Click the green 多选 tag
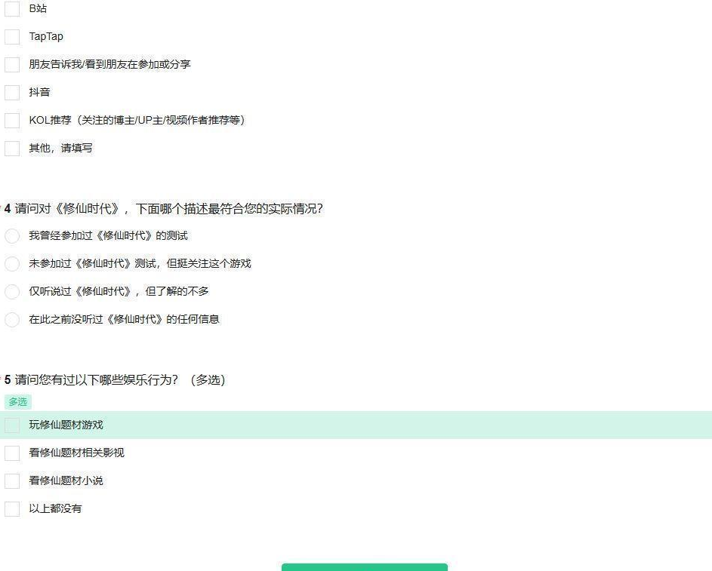 (x=17, y=402)
